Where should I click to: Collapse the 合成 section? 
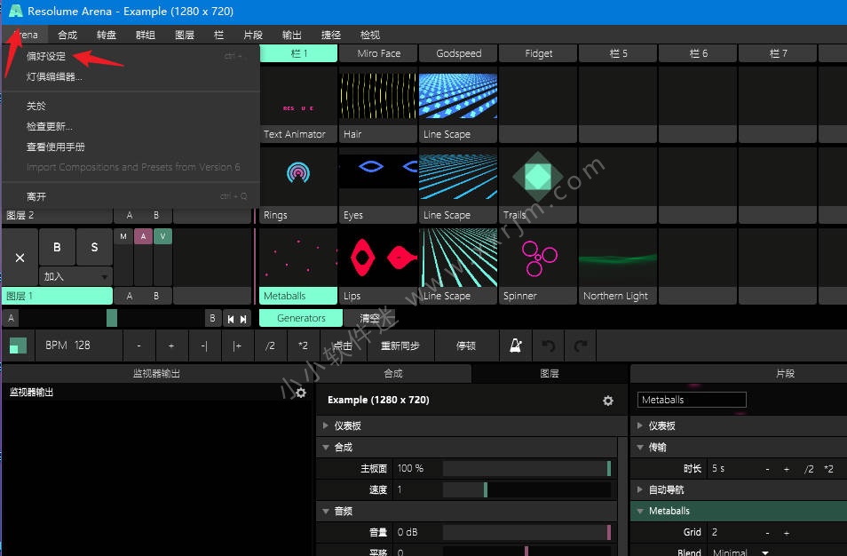tap(326, 448)
